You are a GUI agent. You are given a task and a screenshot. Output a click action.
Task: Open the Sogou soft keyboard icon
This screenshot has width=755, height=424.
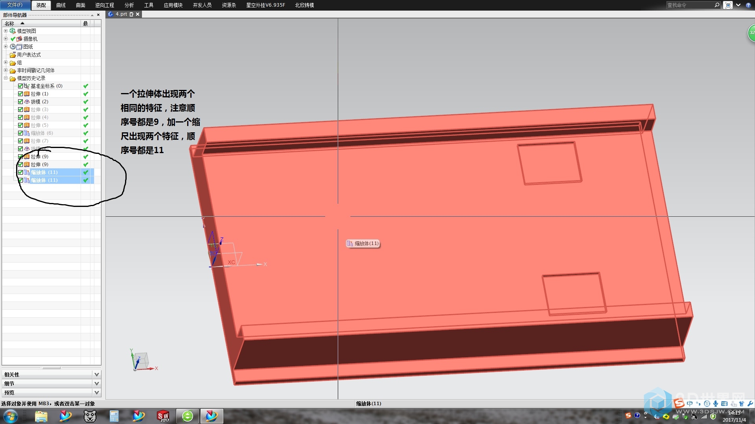click(x=724, y=404)
